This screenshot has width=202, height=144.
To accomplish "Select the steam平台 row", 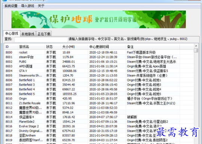I will coord(99,57).
